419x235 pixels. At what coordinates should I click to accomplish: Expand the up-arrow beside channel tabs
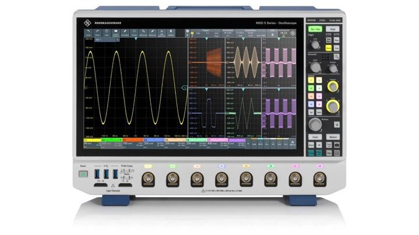pyautogui.click(x=248, y=144)
